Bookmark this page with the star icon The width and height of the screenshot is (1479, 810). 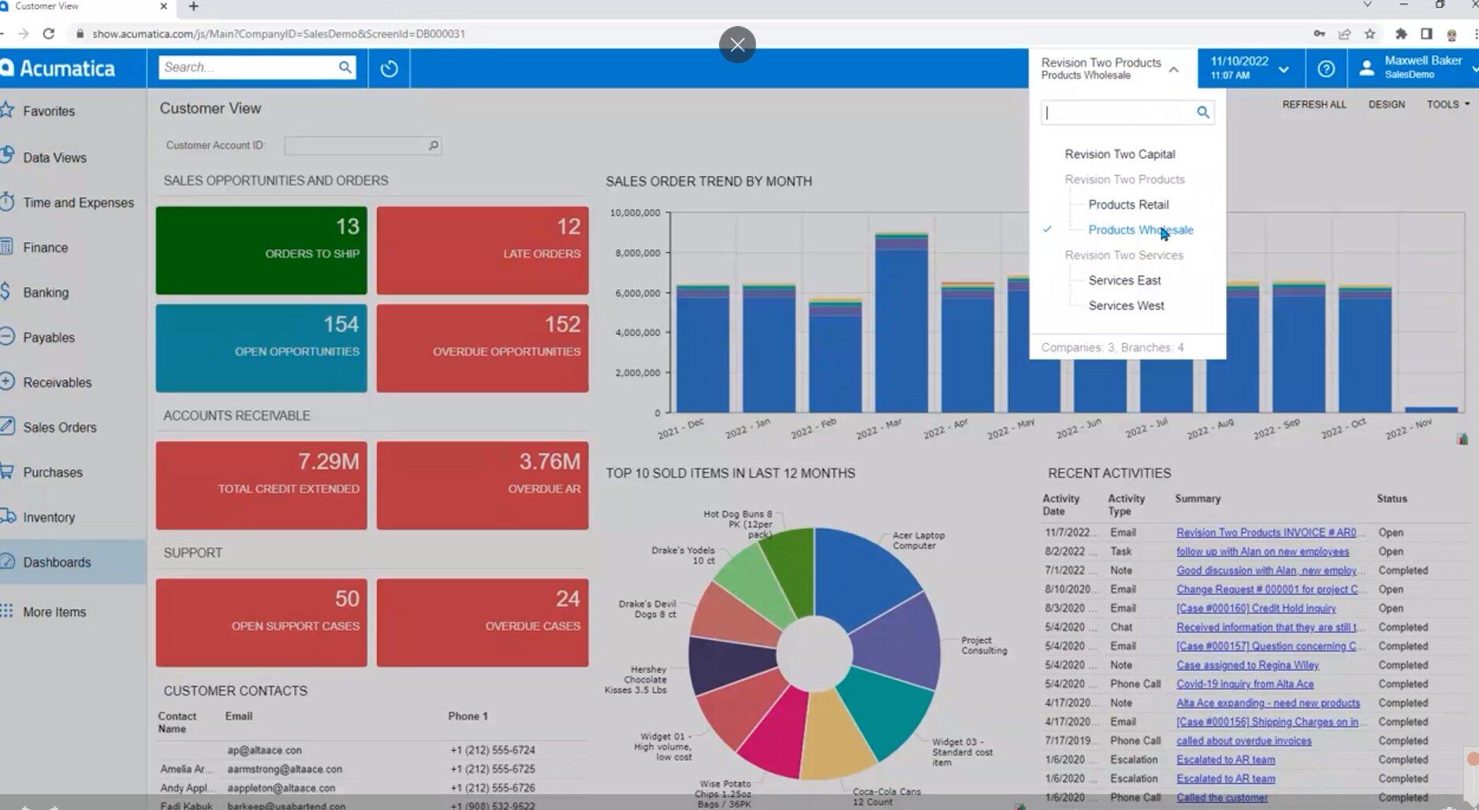click(x=1370, y=34)
